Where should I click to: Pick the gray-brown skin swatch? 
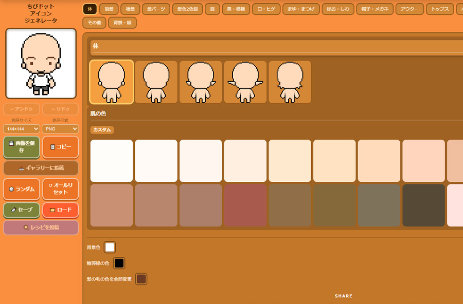click(379, 205)
